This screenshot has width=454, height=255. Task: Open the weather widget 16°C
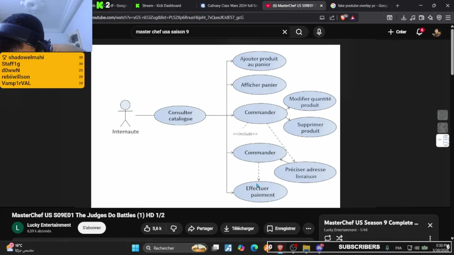click(20, 248)
